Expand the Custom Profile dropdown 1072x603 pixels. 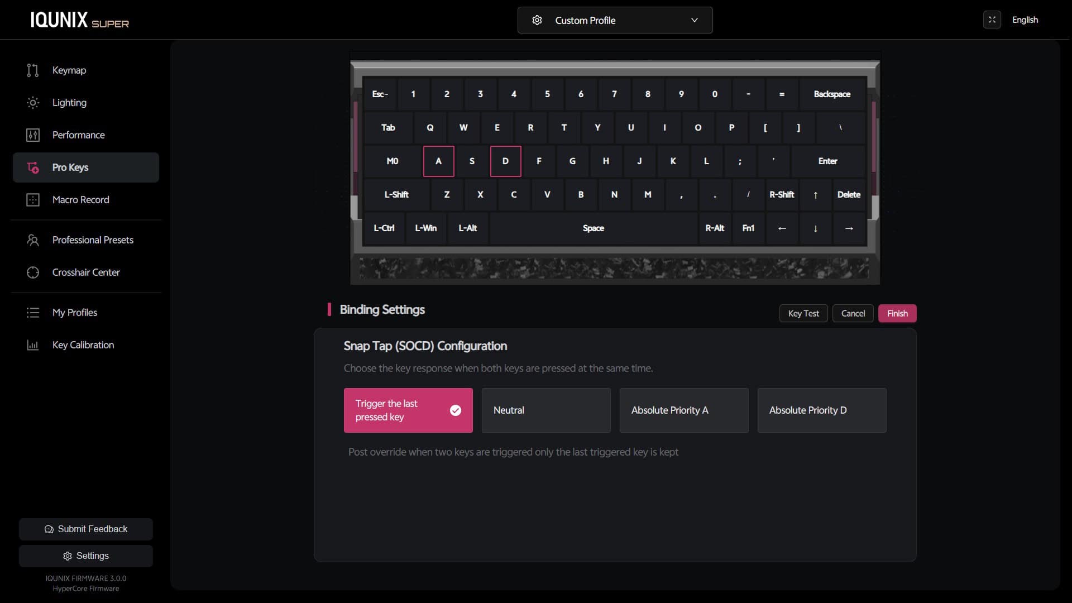pos(615,20)
